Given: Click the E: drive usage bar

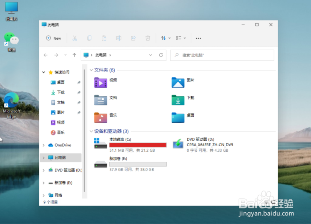Looking at the screenshot, I should [138, 164].
